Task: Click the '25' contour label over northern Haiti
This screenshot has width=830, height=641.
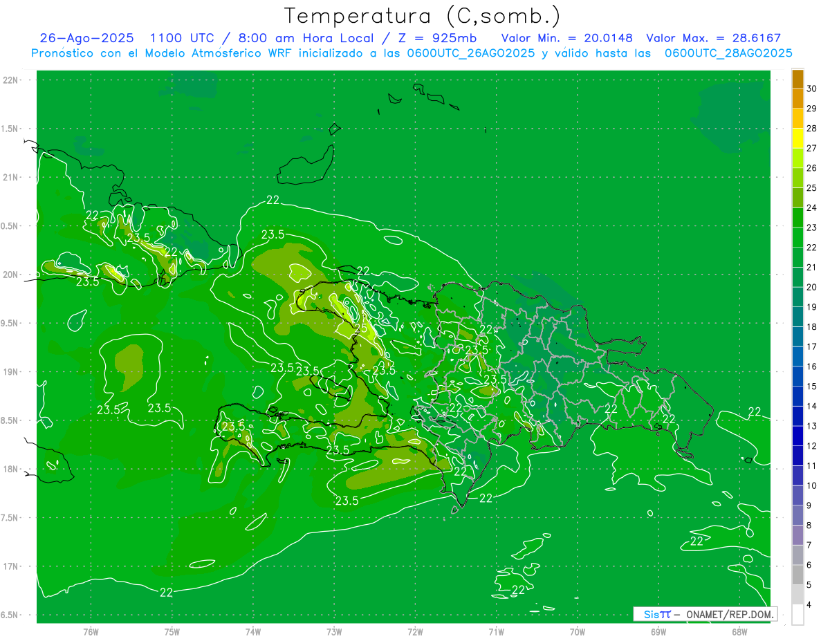Action: click(x=360, y=328)
